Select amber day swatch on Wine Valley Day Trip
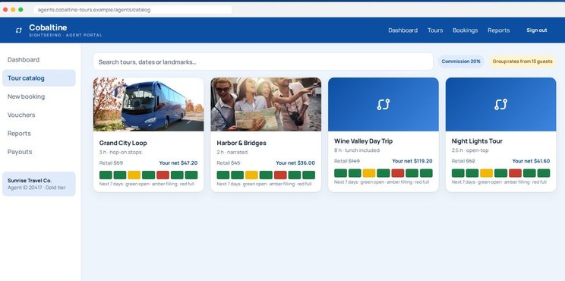The width and height of the screenshot is (565, 281). click(369, 173)
